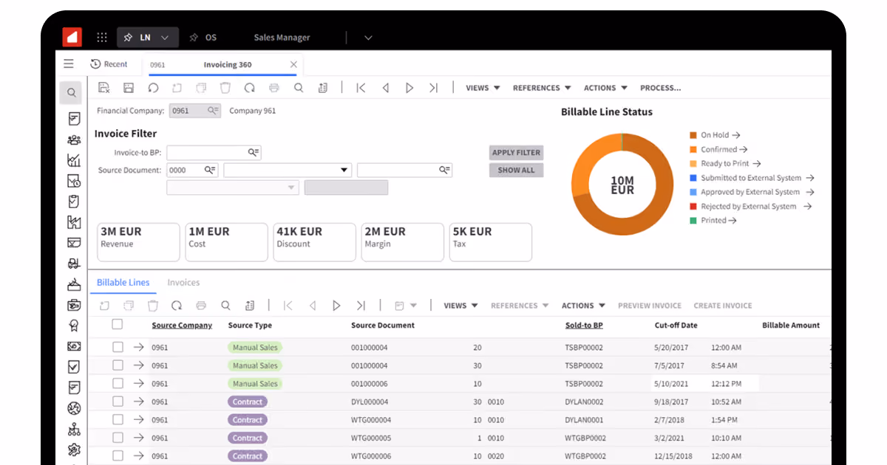Open the PROCESS... menu

(x=660, y=88)
